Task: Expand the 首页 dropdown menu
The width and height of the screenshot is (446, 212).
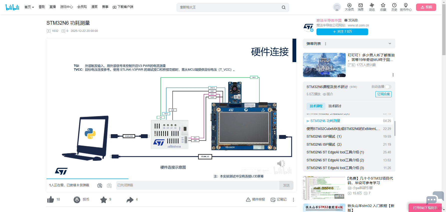Action: pos(29,7)
